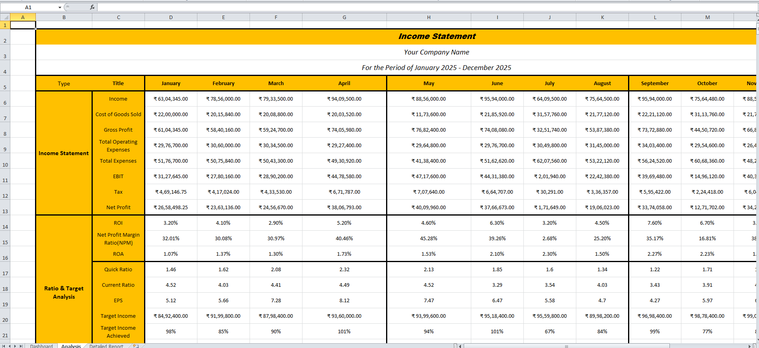
Task: Click the Cost of Goods Sold label
Action: pos(118,114)
